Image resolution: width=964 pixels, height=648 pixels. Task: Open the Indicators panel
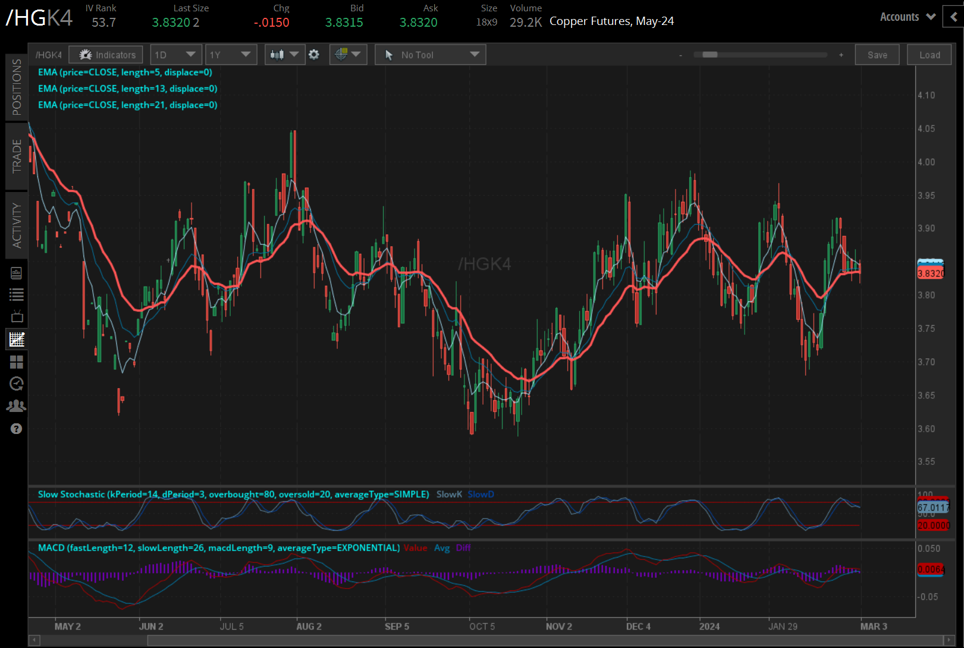pyautogui.click(x=106, y=55)
